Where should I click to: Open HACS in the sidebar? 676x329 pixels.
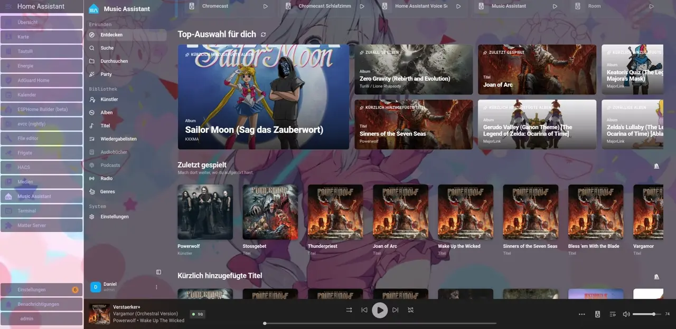click(42, 167)
